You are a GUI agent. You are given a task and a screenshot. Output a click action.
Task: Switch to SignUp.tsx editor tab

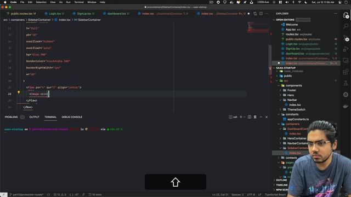[83, 14]
